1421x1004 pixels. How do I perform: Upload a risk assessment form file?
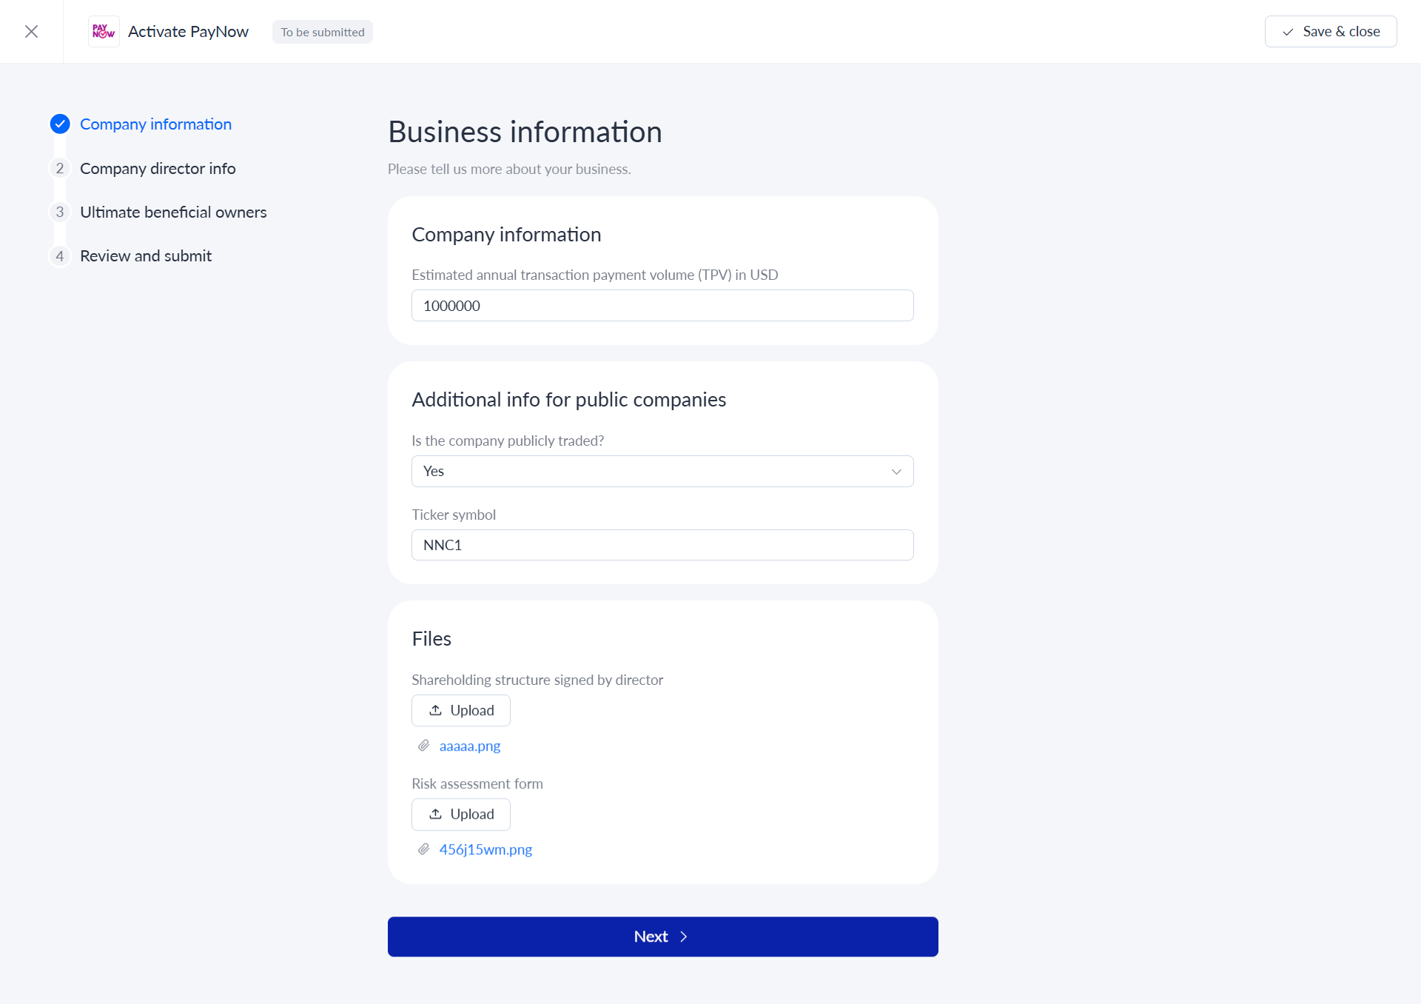click(x=460, y=814)
